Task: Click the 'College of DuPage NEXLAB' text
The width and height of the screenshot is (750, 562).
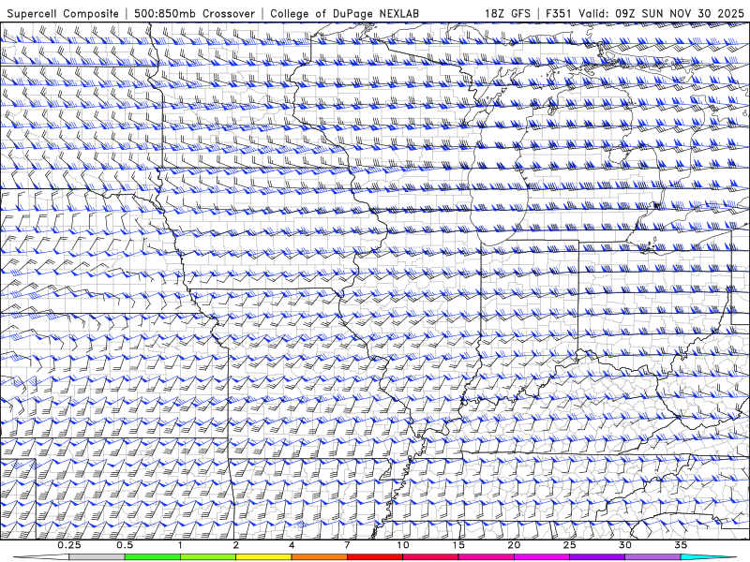Action: [344, 13]
